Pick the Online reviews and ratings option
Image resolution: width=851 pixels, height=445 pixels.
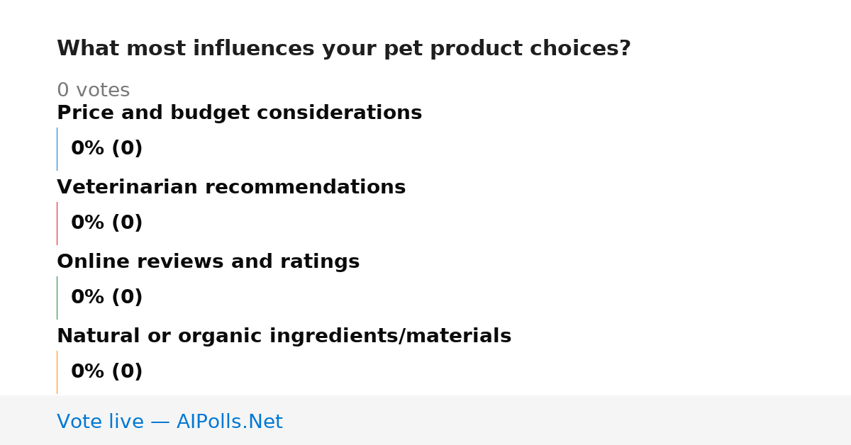(x=208, y=262)
